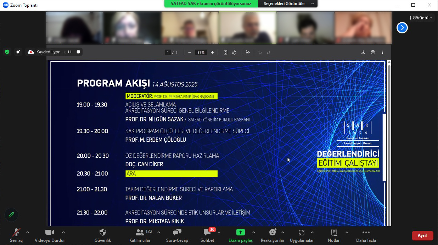This screenshot has width=438, height=245.
Task: Click the green Ekranı paylaş share icon
Action: [x=240, y=232]
